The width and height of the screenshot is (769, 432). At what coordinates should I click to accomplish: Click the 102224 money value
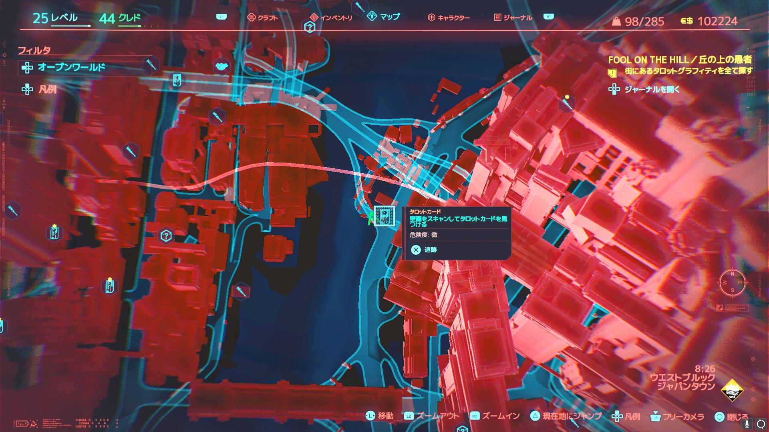tap(717, 21)
